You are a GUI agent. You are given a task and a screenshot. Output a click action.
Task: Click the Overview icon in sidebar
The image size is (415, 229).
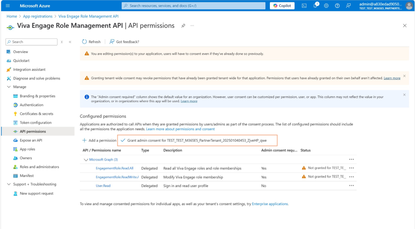8,52
